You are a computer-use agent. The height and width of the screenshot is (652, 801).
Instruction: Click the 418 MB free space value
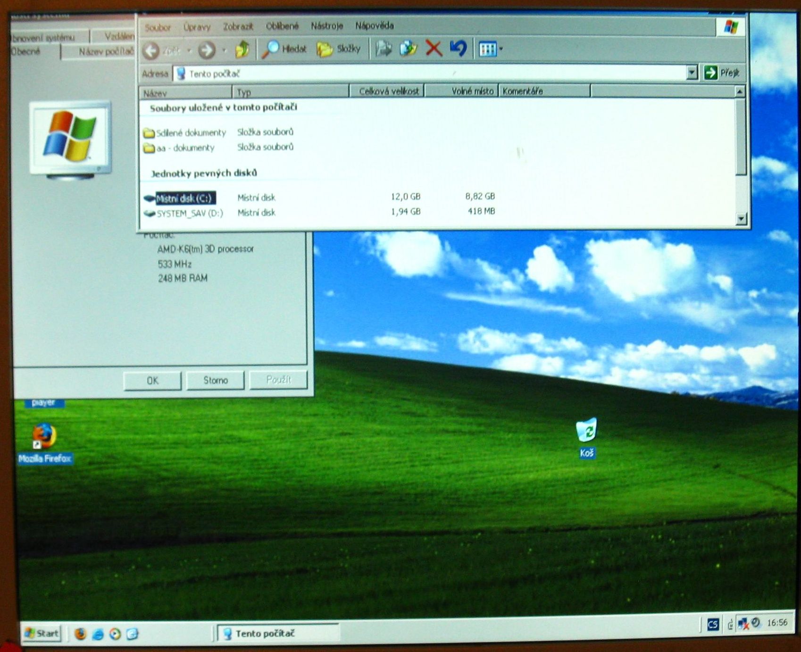pos(481,211)
